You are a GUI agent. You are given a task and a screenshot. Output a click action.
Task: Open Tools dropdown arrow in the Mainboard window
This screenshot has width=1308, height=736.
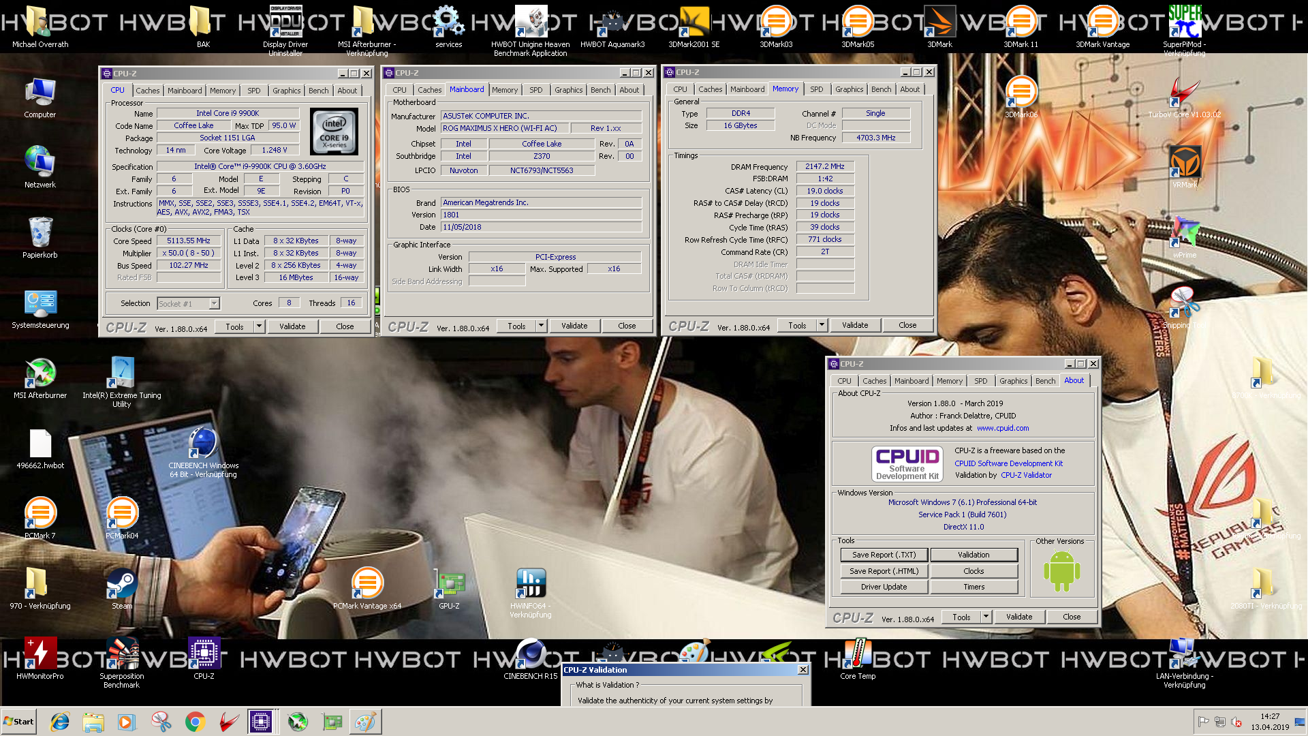[x=541, y=326]
